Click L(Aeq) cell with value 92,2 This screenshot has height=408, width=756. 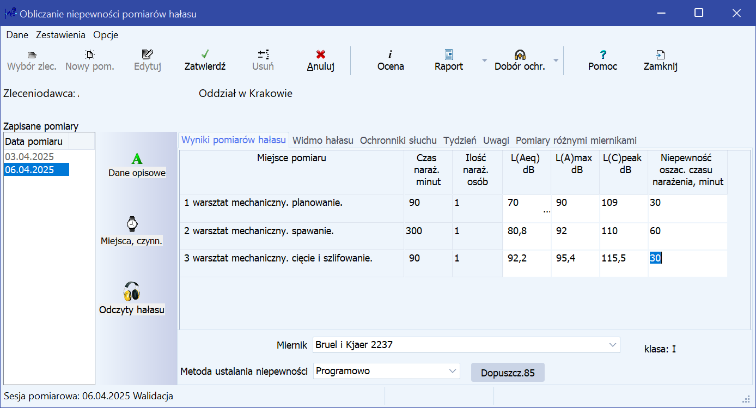tap(527, 263)
